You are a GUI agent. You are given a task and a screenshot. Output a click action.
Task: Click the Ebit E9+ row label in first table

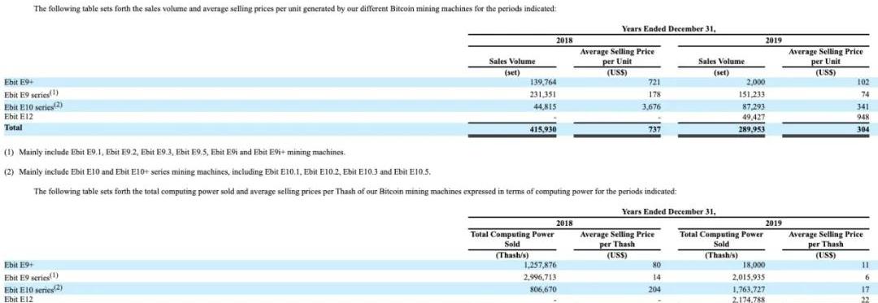(x=15, y=82)
